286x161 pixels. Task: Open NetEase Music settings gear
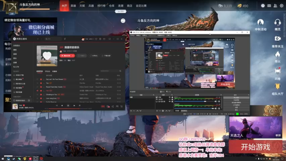[100, 39]
